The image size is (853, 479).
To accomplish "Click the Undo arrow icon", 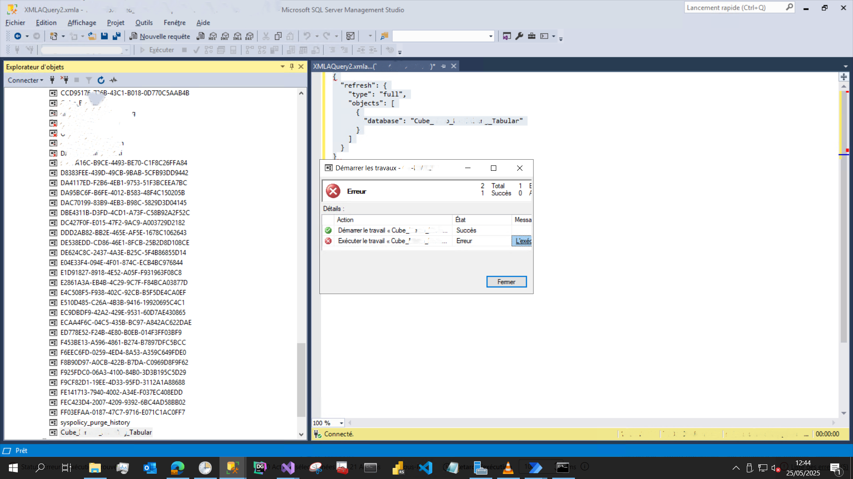I will pyautogui.click(x=307, y=36).
